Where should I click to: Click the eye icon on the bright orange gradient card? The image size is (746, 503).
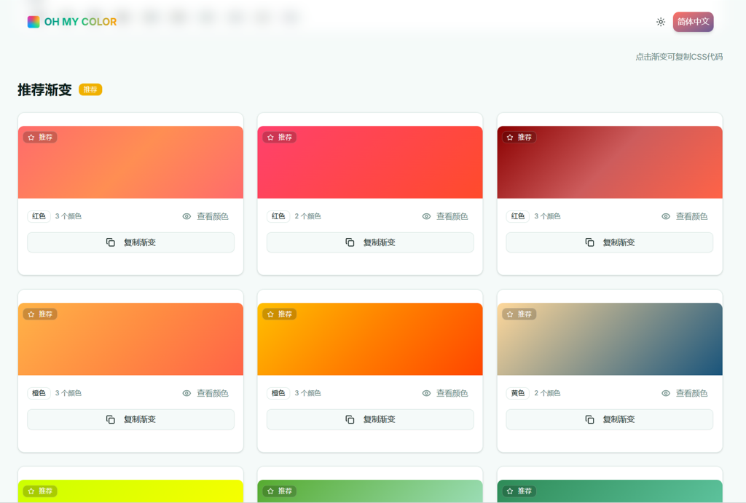427,393
